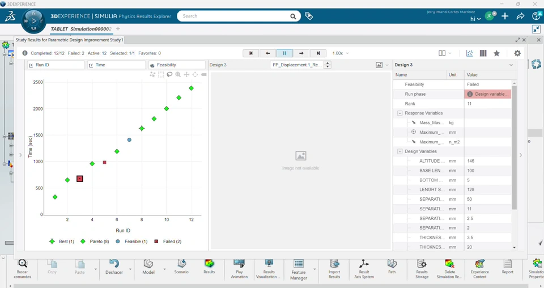Screen dimensions: 544x288
Task: Select the TABLET Simulation0000002 tab
Action: (81, 29)
